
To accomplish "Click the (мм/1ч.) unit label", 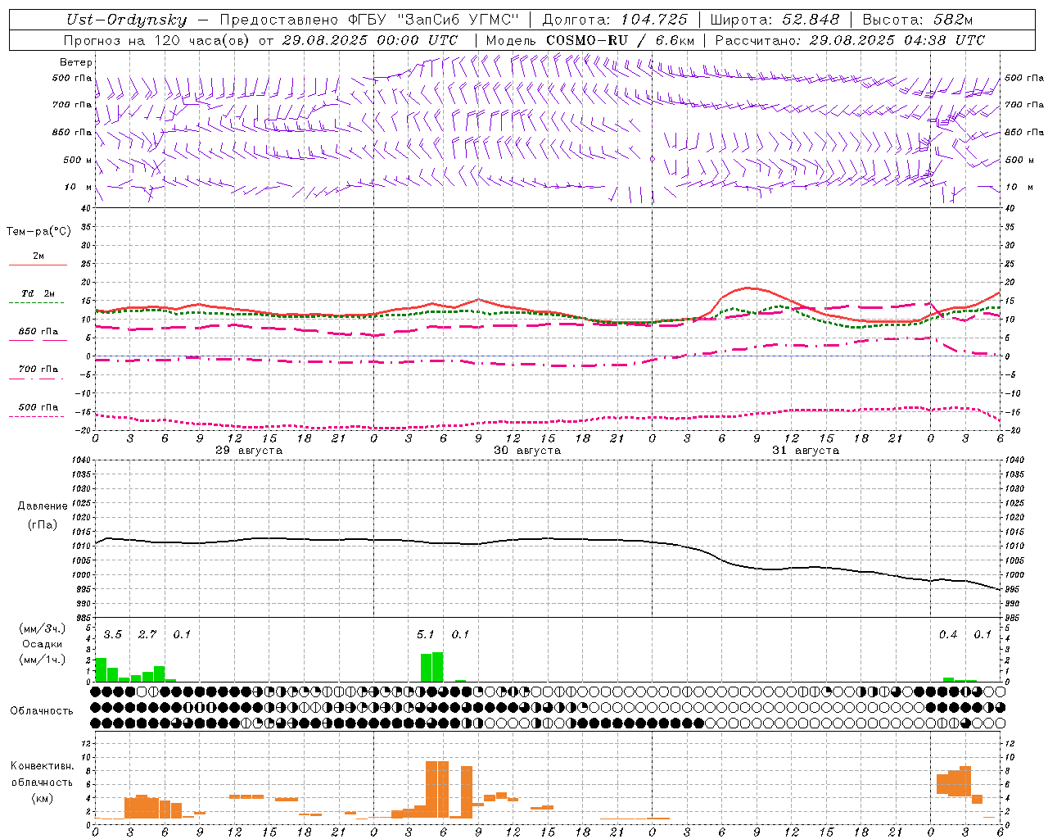I will [x=43, y=660].
